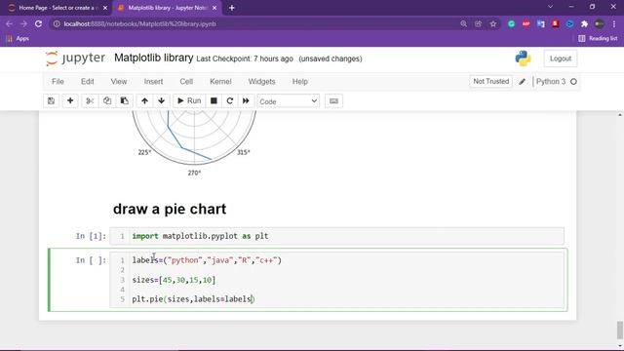Open the browser three-dot menu
Image resolution: width=624 pixels, height=351 pixels.
pyautogui.click(x=613, y=23)
